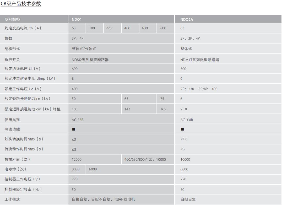Click the '隔离功能' row label
The image size is (282, 205).
point(12,129)
